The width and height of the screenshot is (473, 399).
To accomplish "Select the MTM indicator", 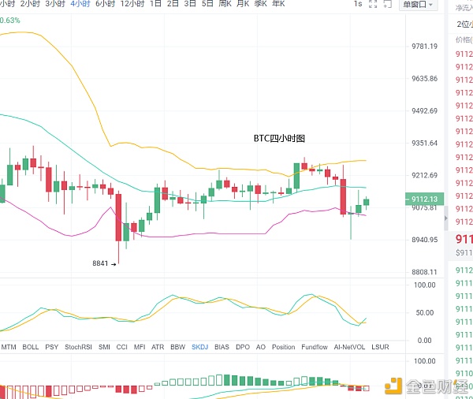I will 9,347.
